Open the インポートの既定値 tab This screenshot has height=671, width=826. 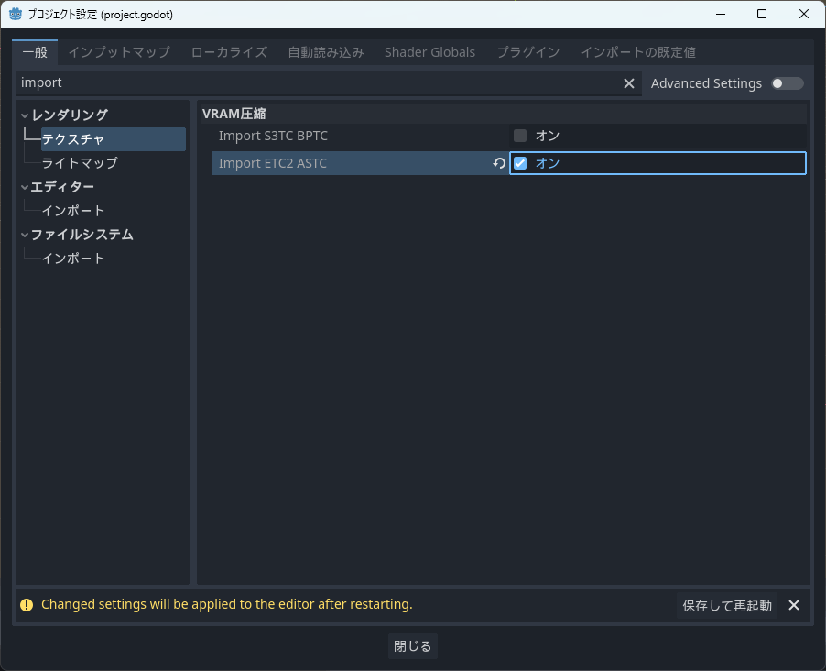click(x=638, y=52)
